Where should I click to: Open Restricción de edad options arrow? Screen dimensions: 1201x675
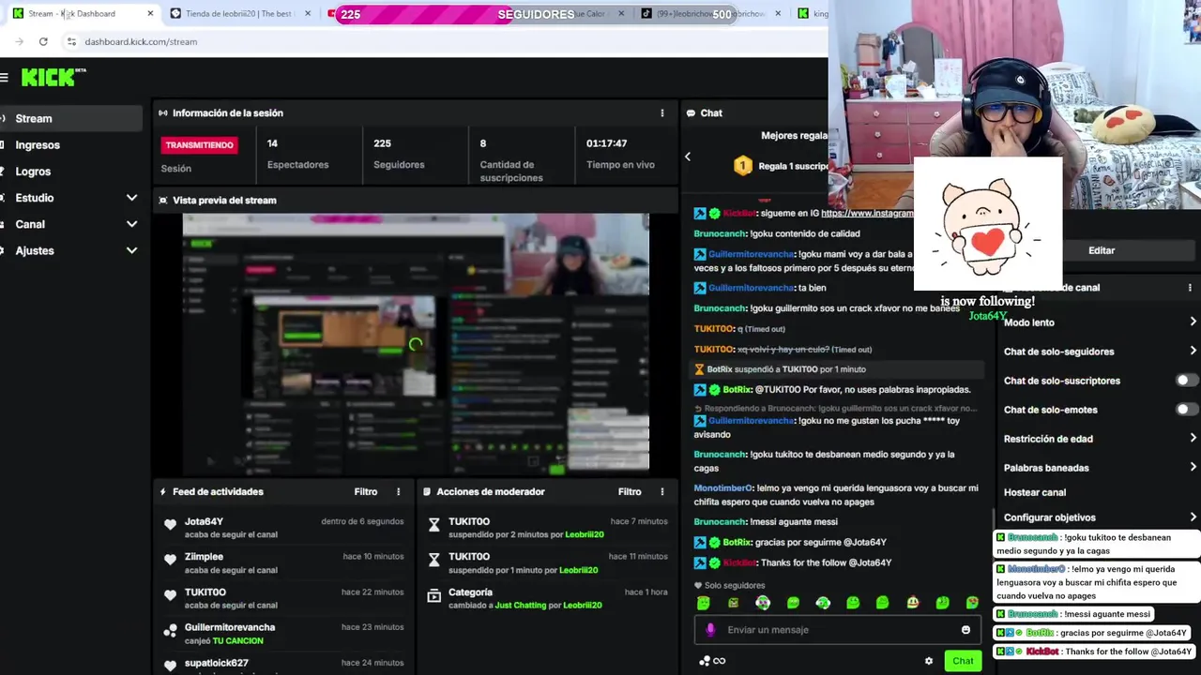tap(1193, 438)
